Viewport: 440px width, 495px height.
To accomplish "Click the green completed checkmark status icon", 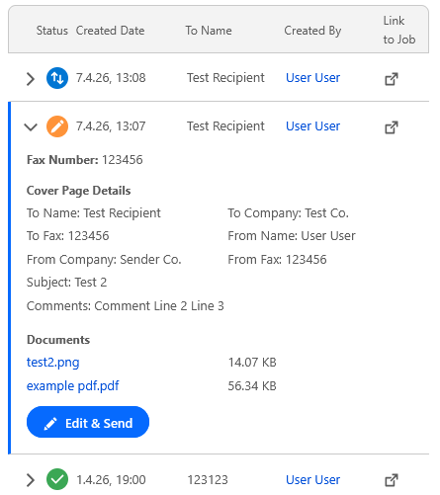I will tap(57, 479).
